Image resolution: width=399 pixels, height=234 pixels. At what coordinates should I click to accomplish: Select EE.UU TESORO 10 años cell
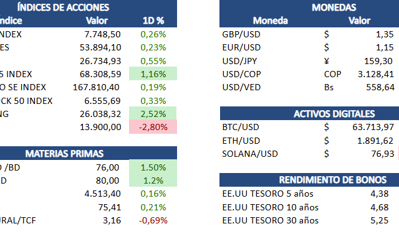[270, 207]
